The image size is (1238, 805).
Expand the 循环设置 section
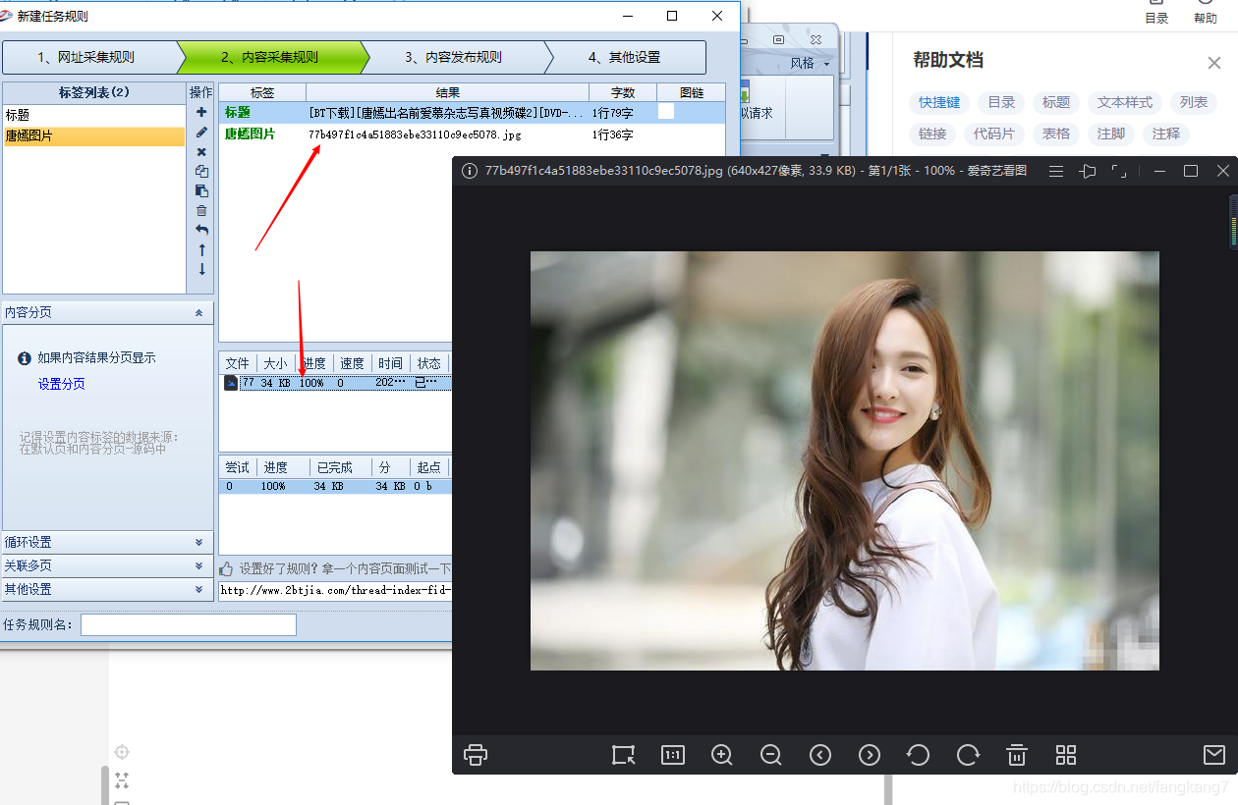(108, 542)
